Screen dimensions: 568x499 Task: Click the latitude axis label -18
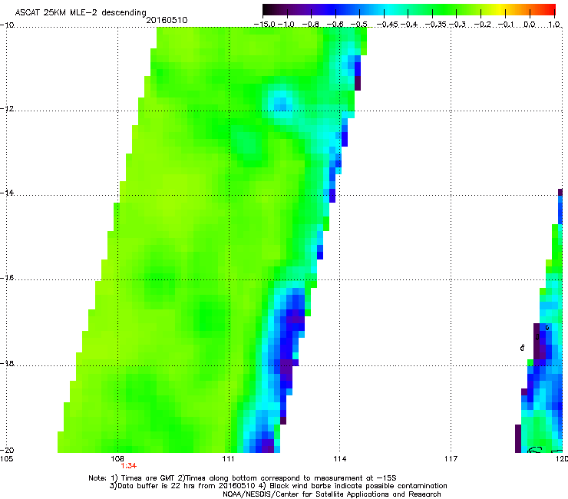tap(7, 363)
